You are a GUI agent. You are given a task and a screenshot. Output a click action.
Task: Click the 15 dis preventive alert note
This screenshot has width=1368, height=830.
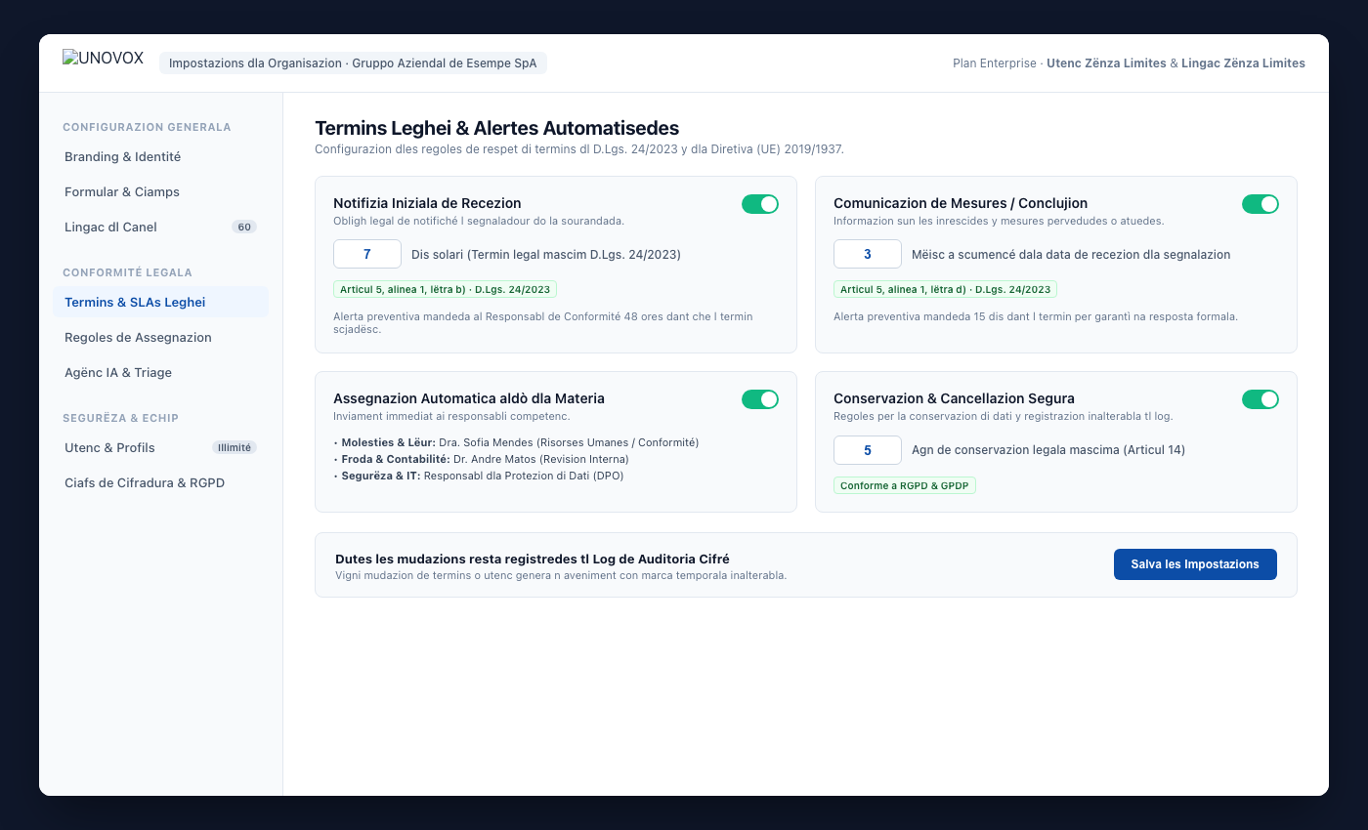pos(1036,316)
